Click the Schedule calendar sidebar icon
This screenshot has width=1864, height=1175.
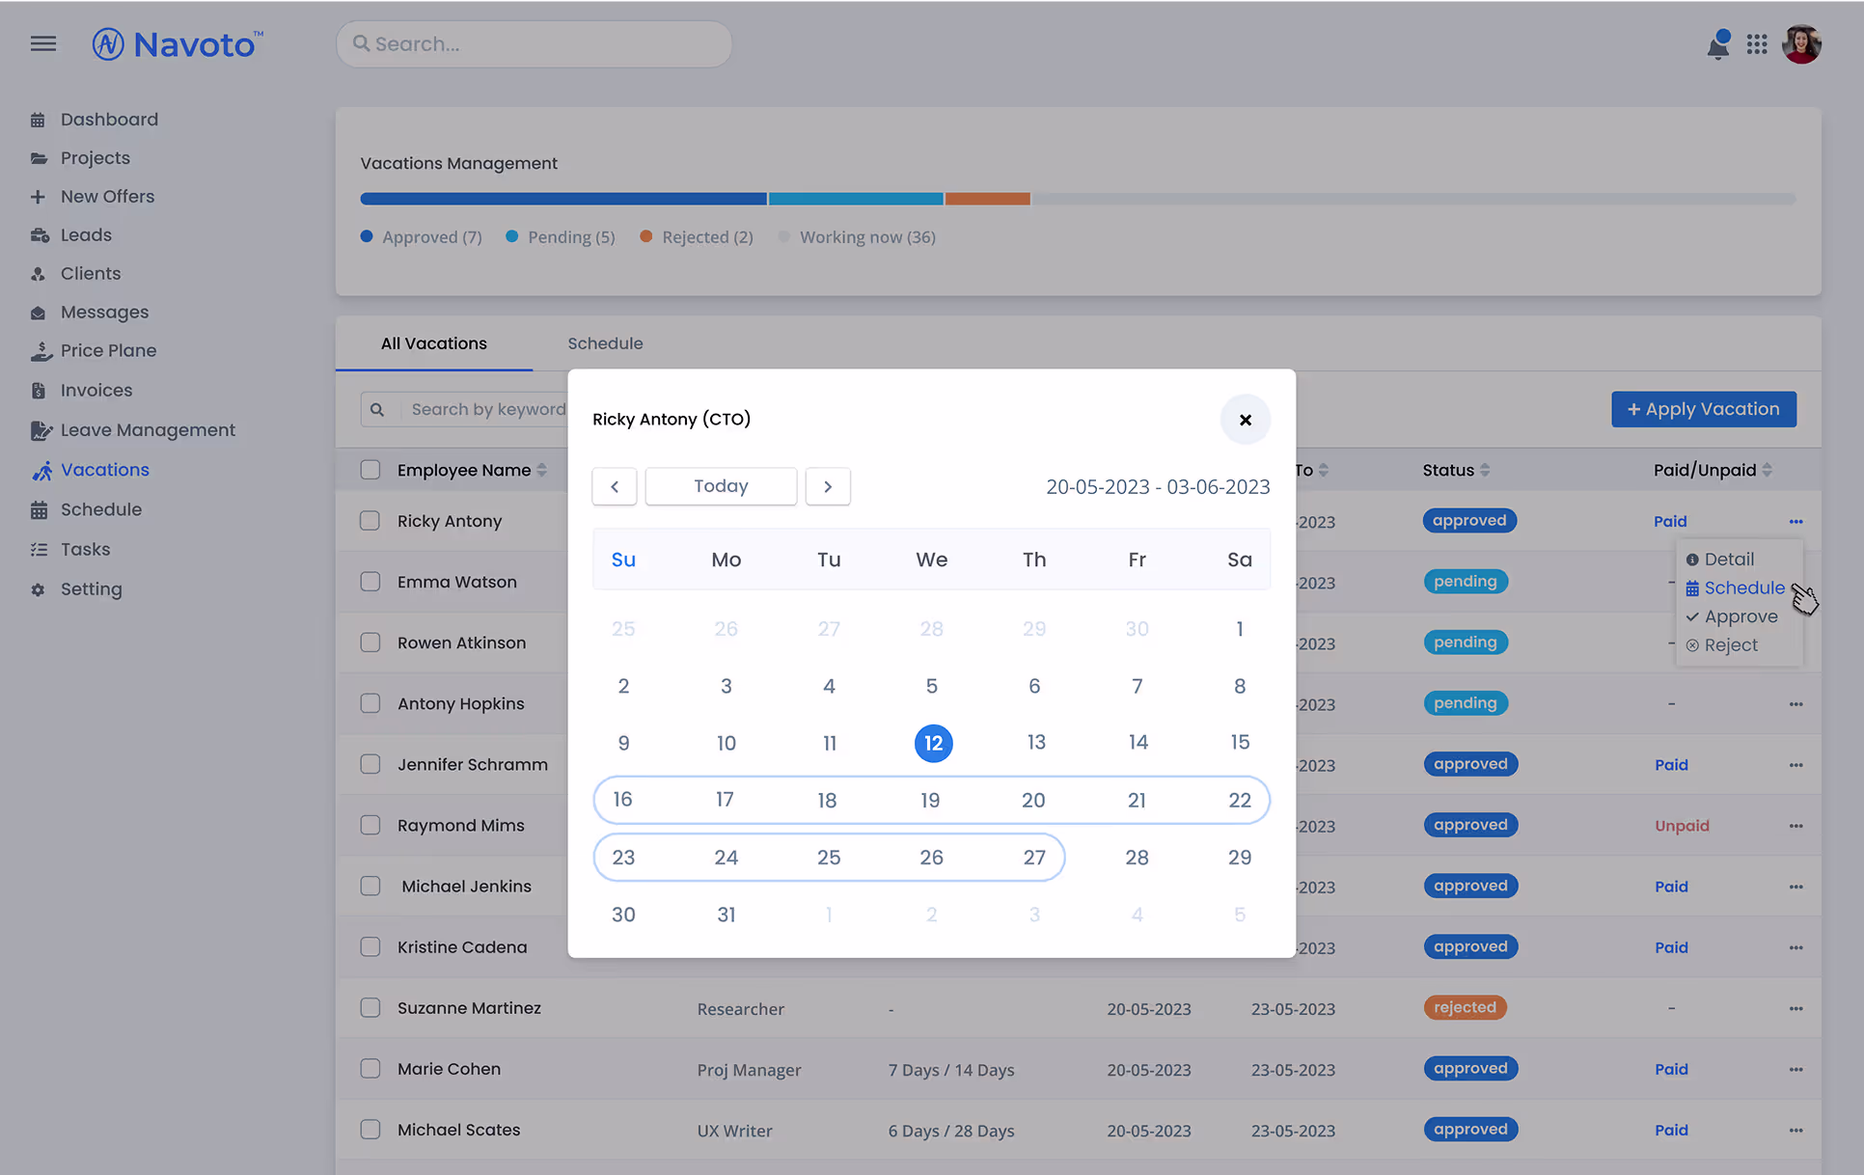point(39,509)
